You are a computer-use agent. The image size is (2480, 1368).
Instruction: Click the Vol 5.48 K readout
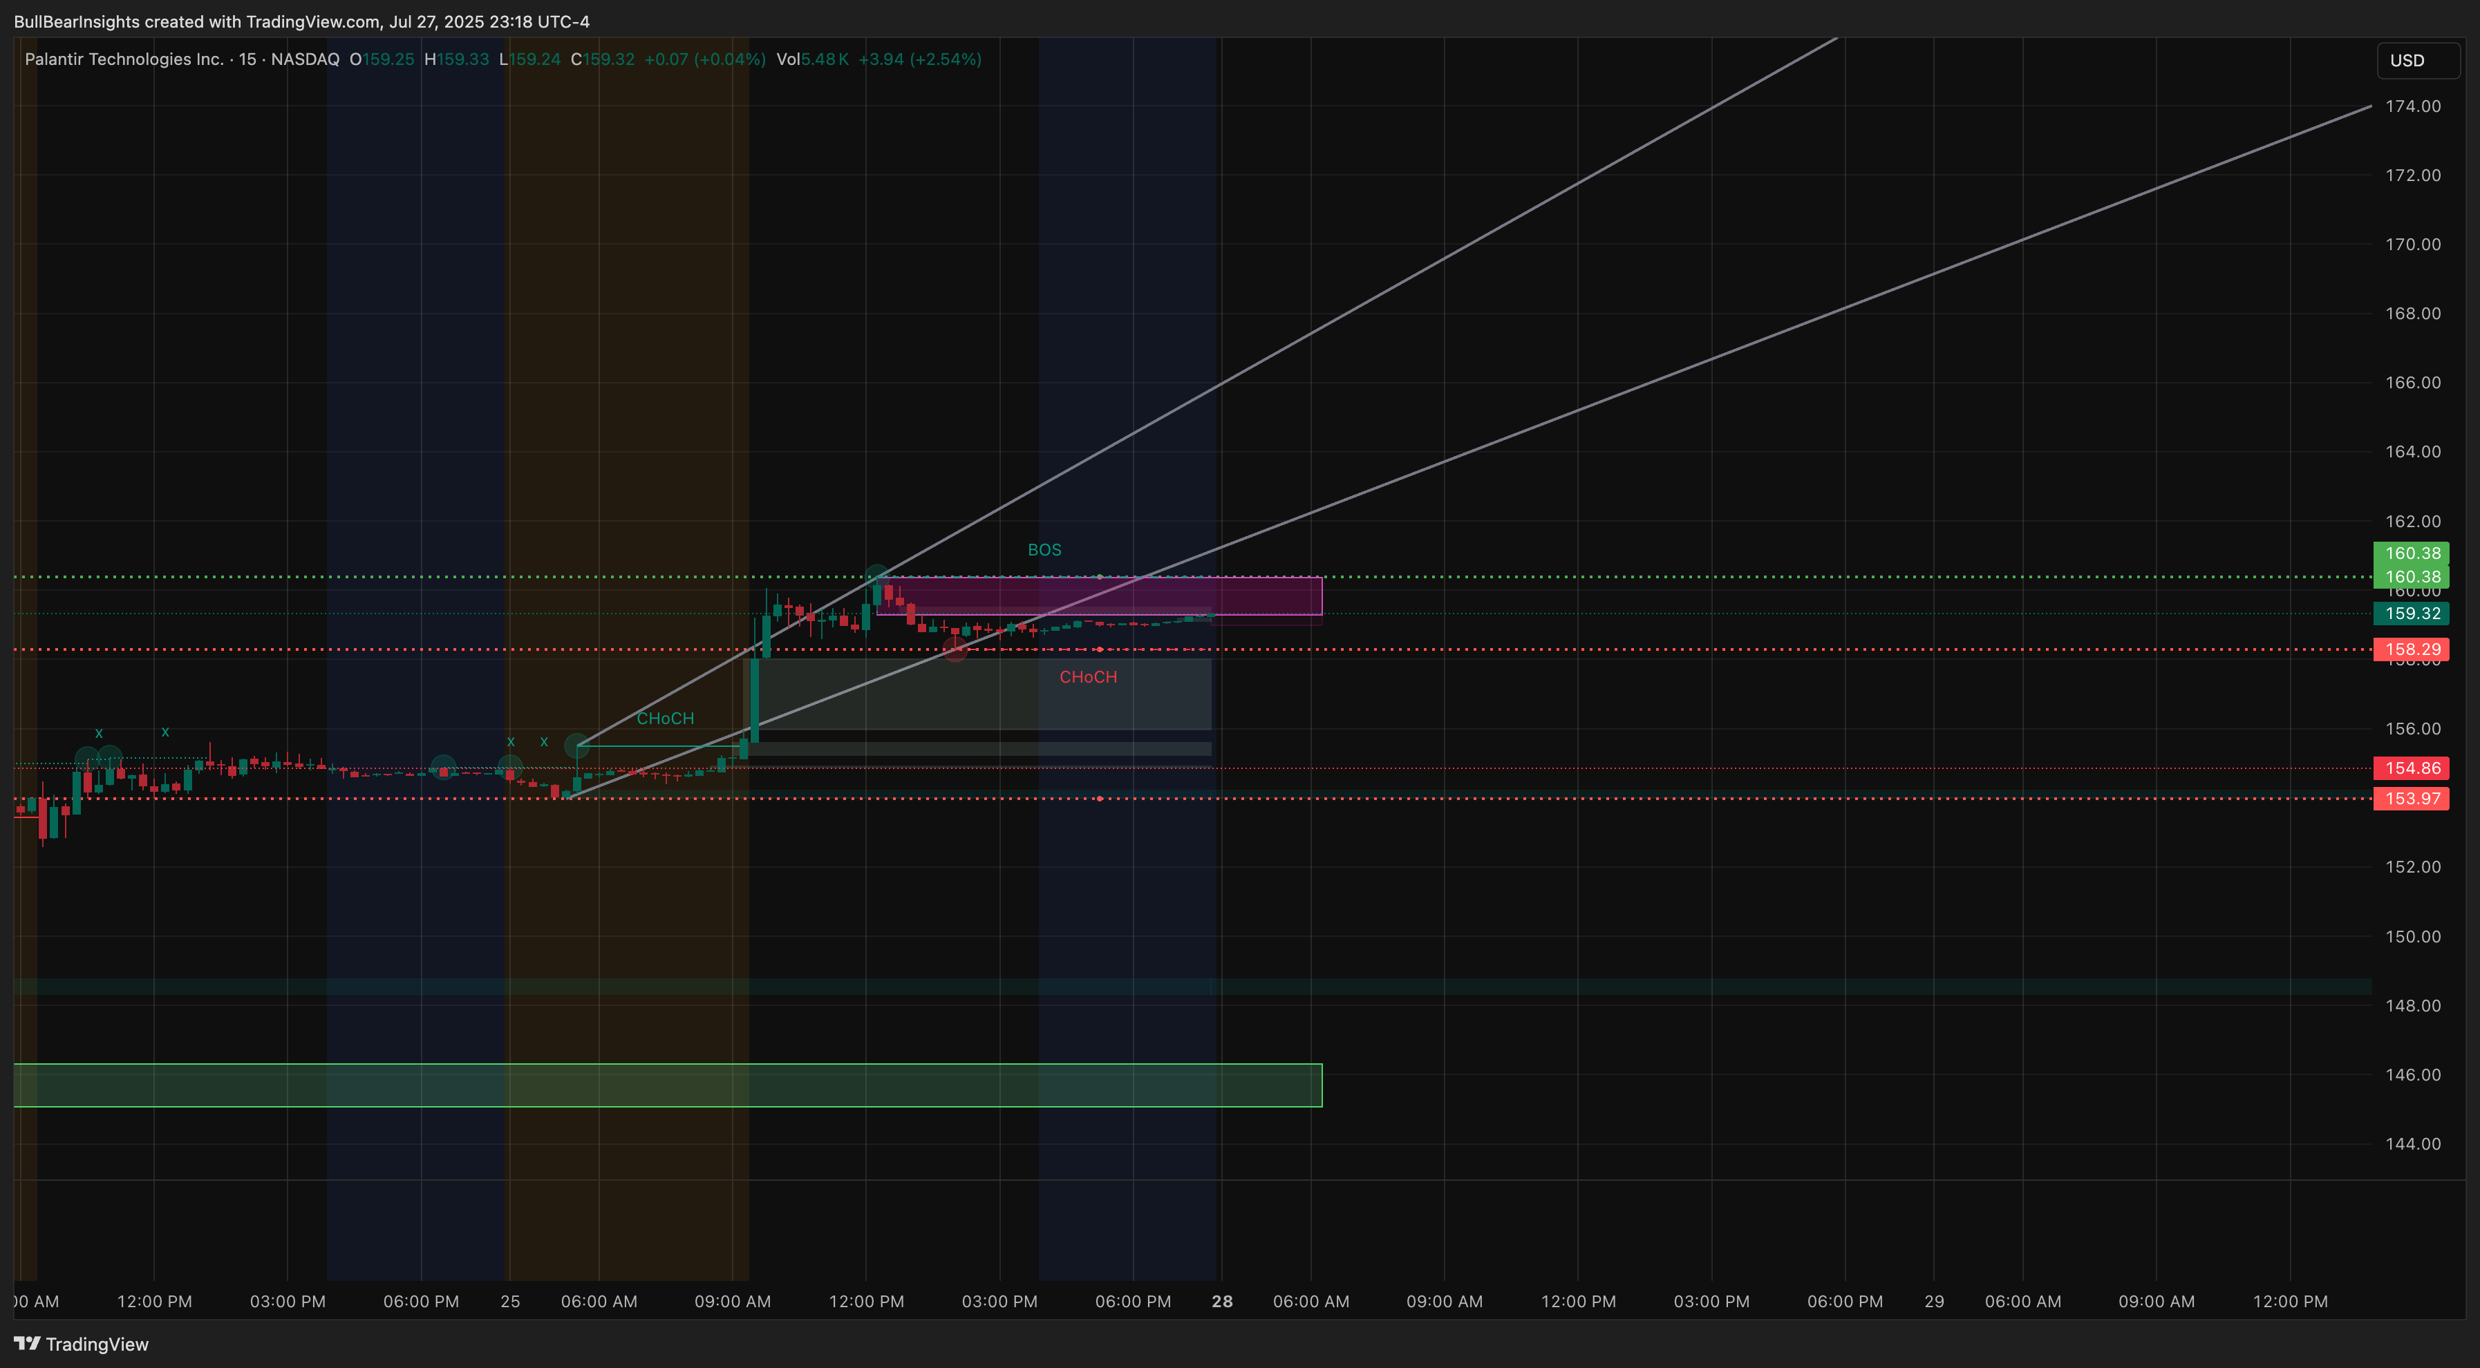[x=813, y=59]
